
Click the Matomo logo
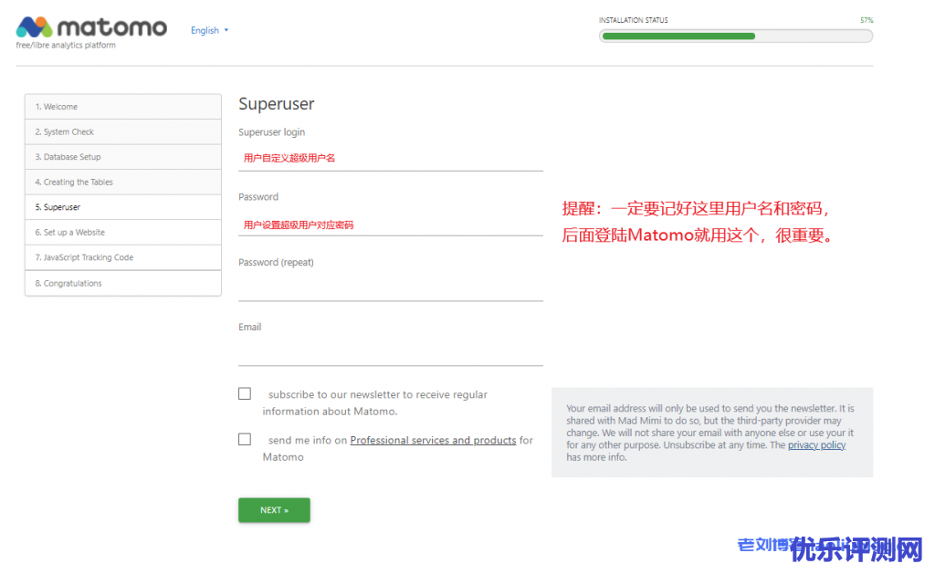91,27
